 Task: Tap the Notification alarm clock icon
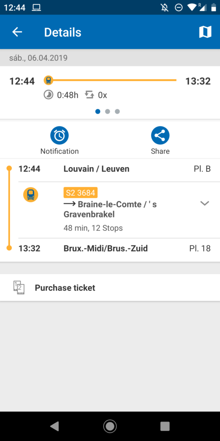(59, 136)
